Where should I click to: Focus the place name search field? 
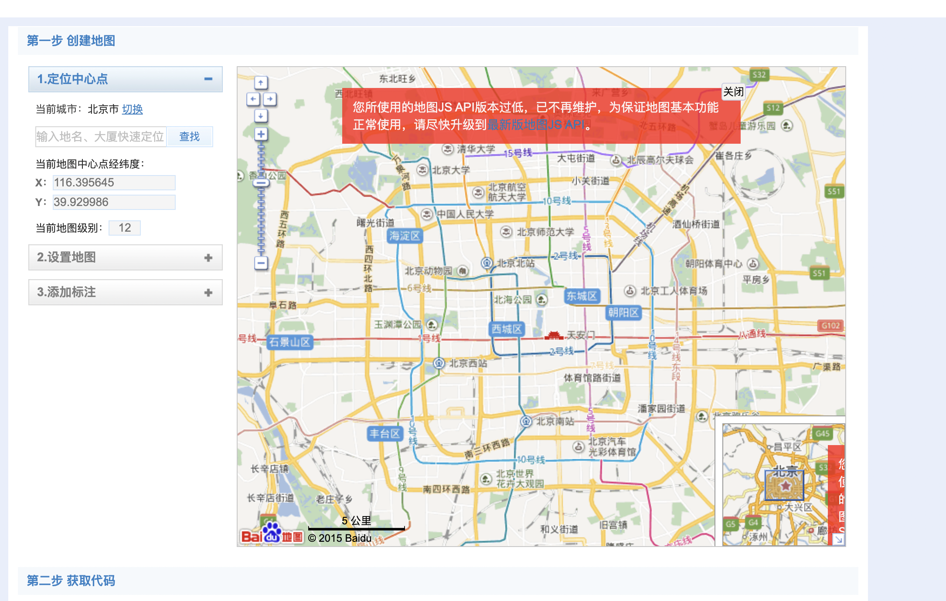coord(101,137)
